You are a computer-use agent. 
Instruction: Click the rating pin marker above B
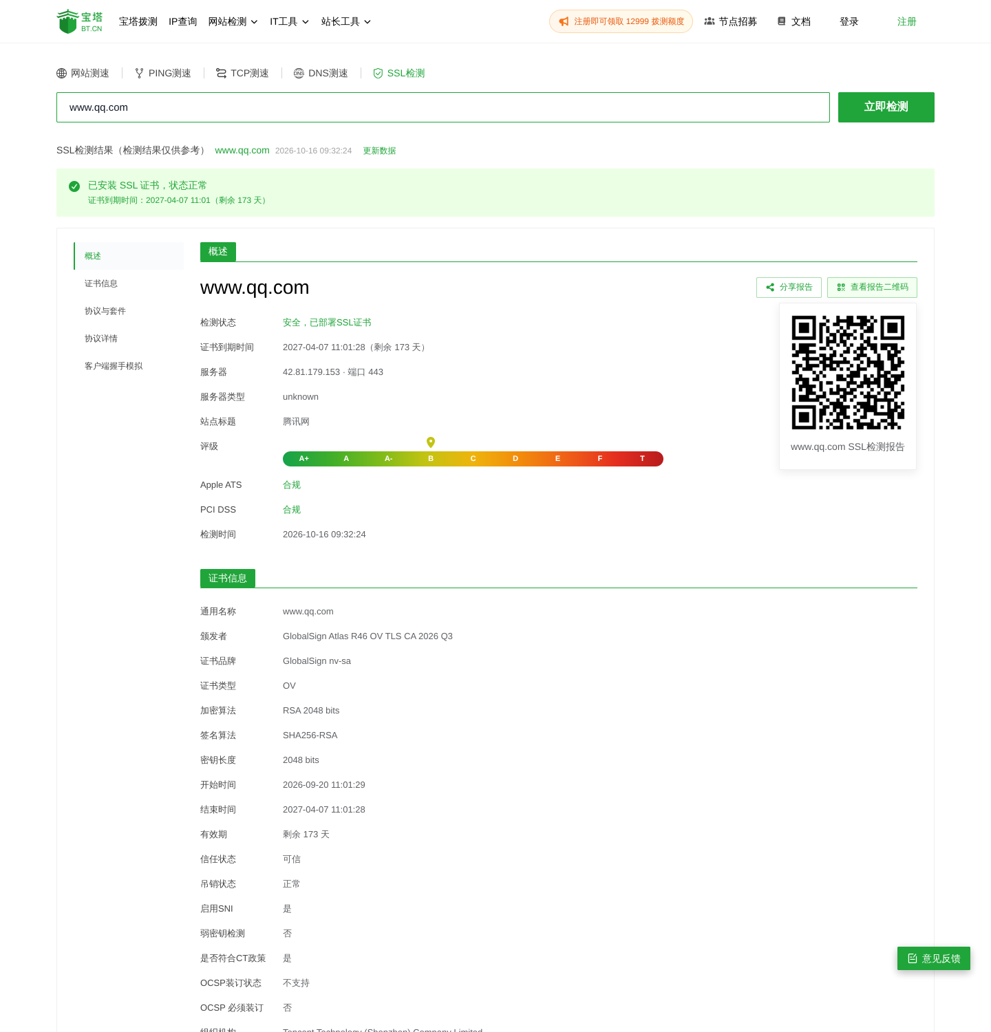coord(431,442)
